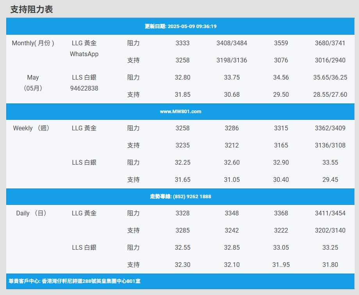Select monthly silver resistance 32.80
The image size is (359, 295).
tap(183, 77)
